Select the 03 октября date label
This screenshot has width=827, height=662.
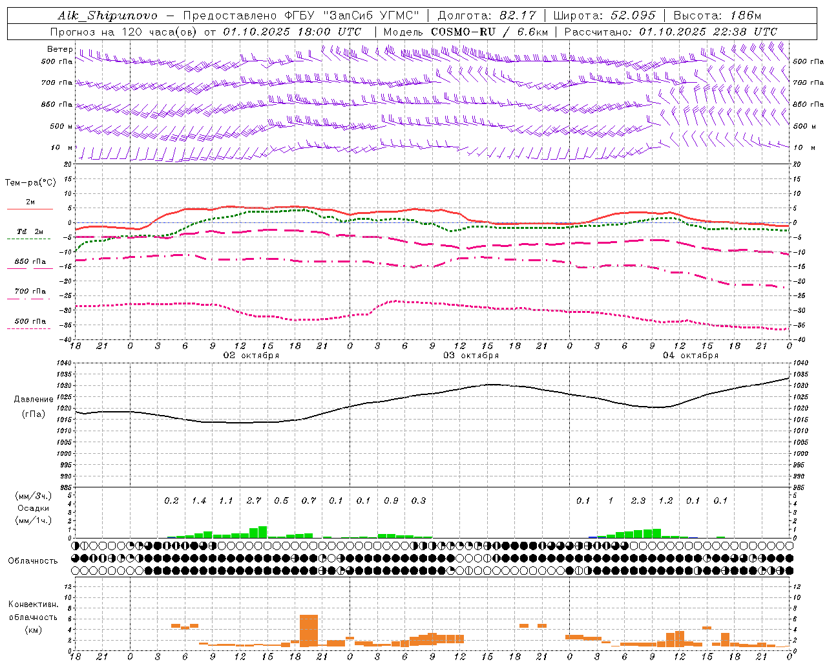point(470,356)
